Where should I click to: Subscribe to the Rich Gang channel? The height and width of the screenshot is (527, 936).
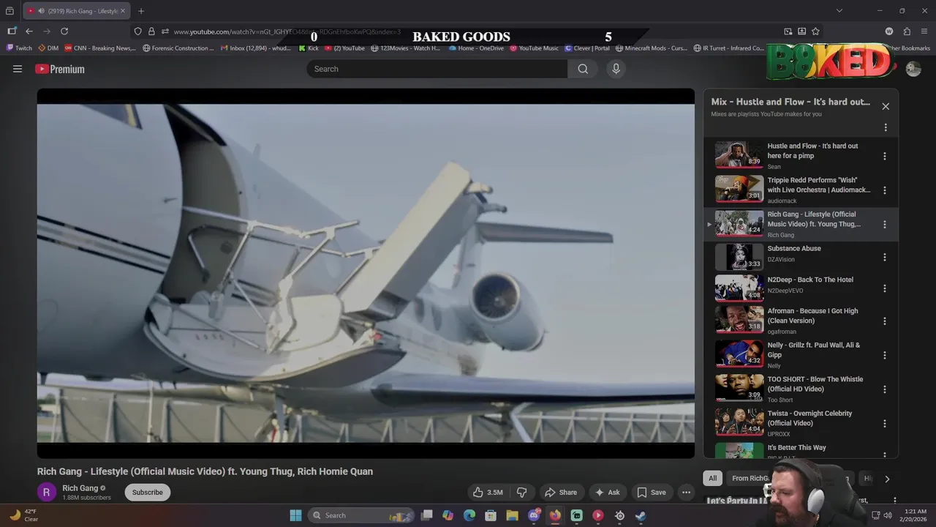click(148, 493)
